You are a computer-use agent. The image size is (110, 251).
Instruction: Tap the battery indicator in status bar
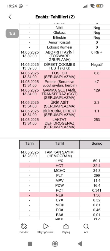click(100, 6)
